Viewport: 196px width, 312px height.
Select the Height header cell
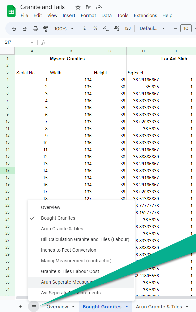(x=110, y=73)
